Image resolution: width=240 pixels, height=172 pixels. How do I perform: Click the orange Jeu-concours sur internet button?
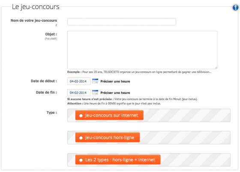coord(109,115)
